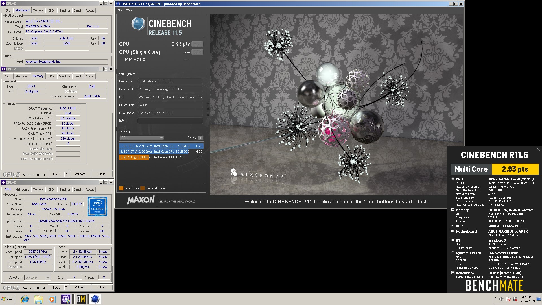Click the Identical System color swatch
This screenshot has height=305, width=542.
coord(143,188)
